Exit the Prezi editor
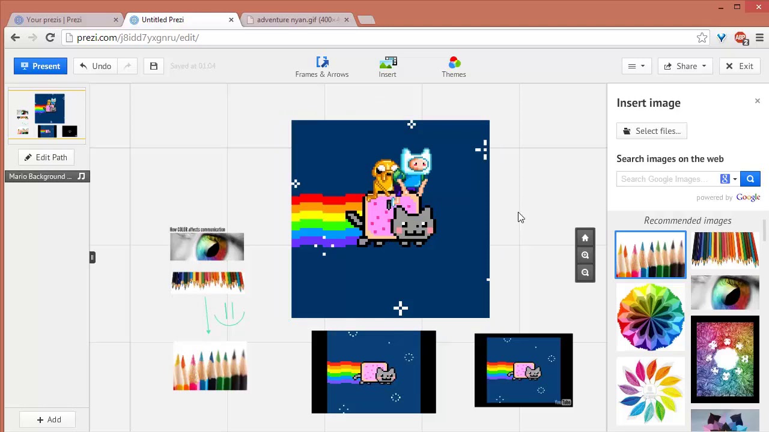This screenshot has height=432, width=769. tap(740, 66)
